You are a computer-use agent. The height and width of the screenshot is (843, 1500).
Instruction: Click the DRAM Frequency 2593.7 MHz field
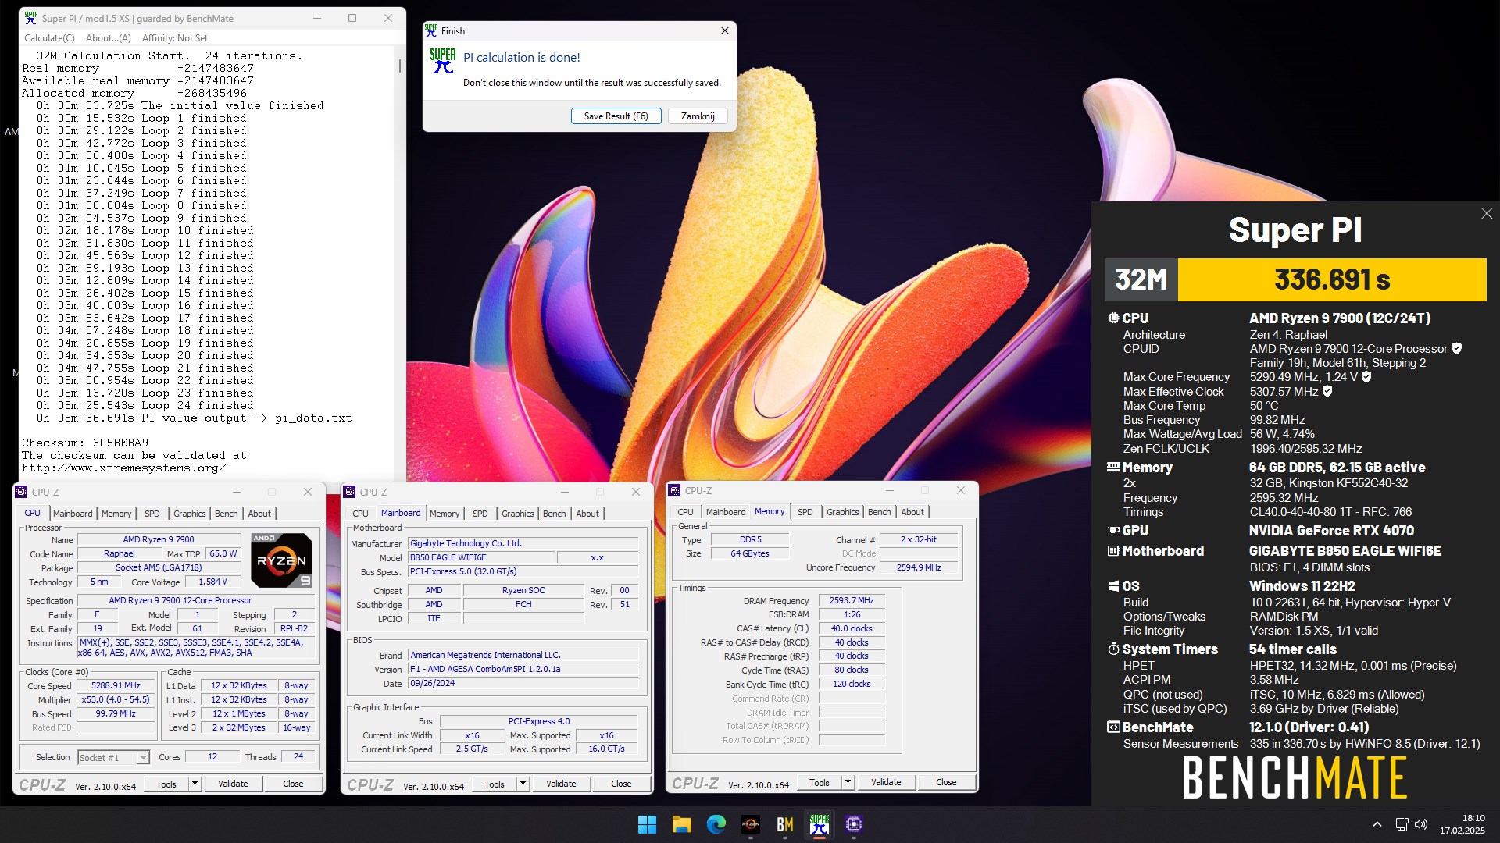click(852, 600)
